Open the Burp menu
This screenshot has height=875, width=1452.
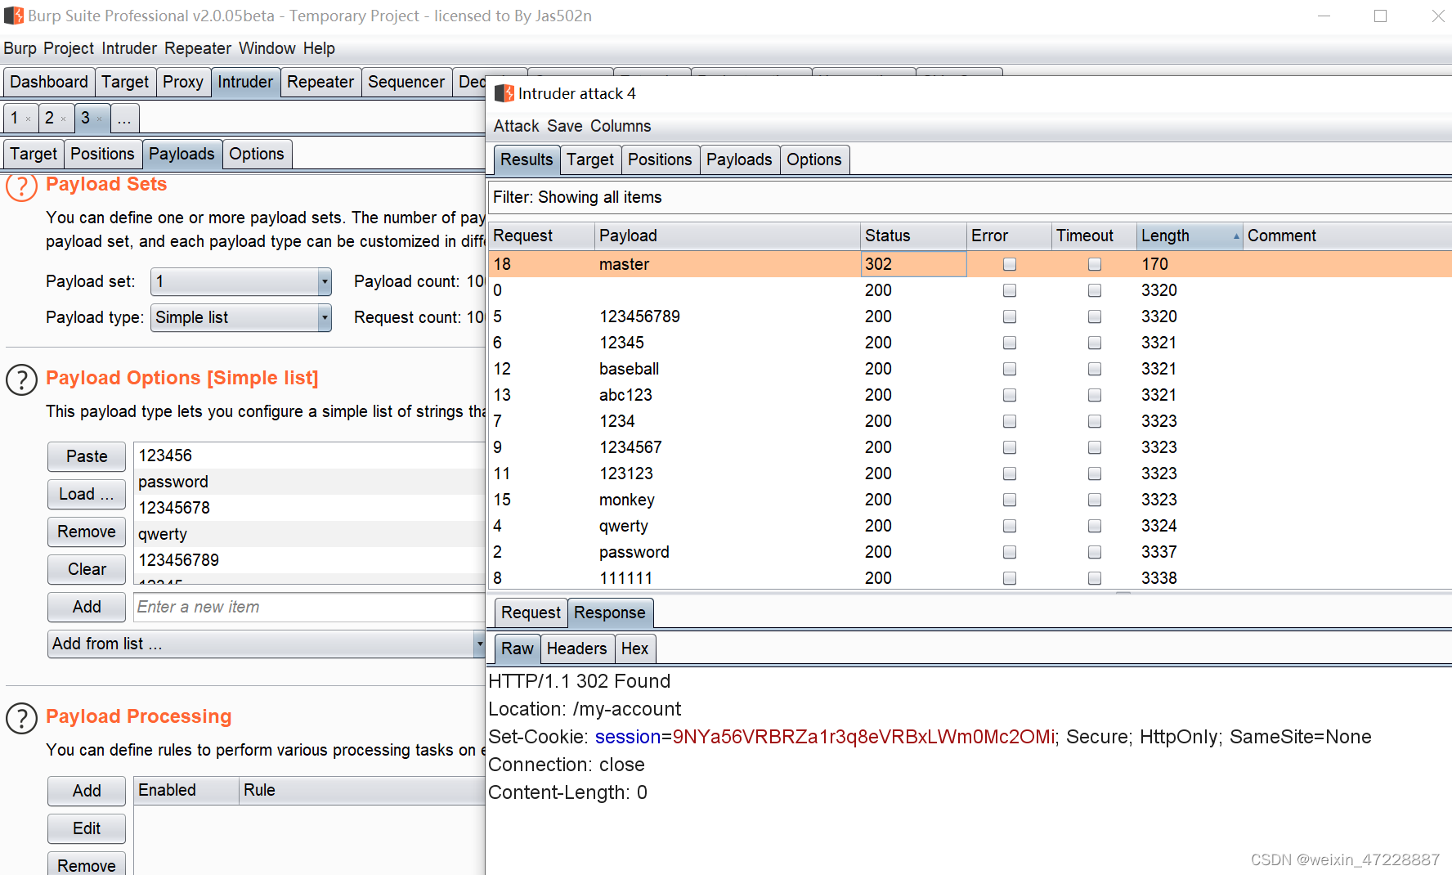(20, 48)
